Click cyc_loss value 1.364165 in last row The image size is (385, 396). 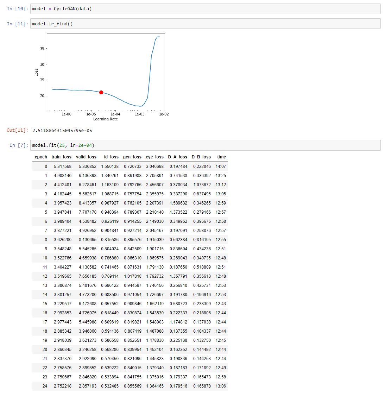point(155,386)
